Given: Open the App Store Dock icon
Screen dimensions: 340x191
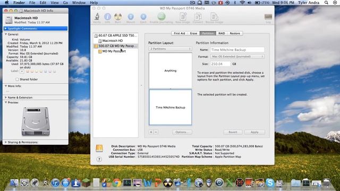Looking at the screenshot, I should click(65, 183).
